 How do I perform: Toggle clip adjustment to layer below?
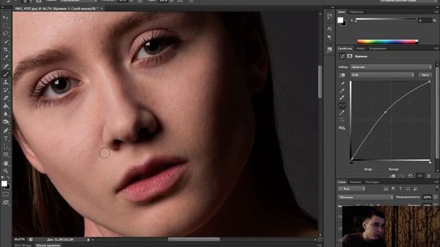(393, 176)
